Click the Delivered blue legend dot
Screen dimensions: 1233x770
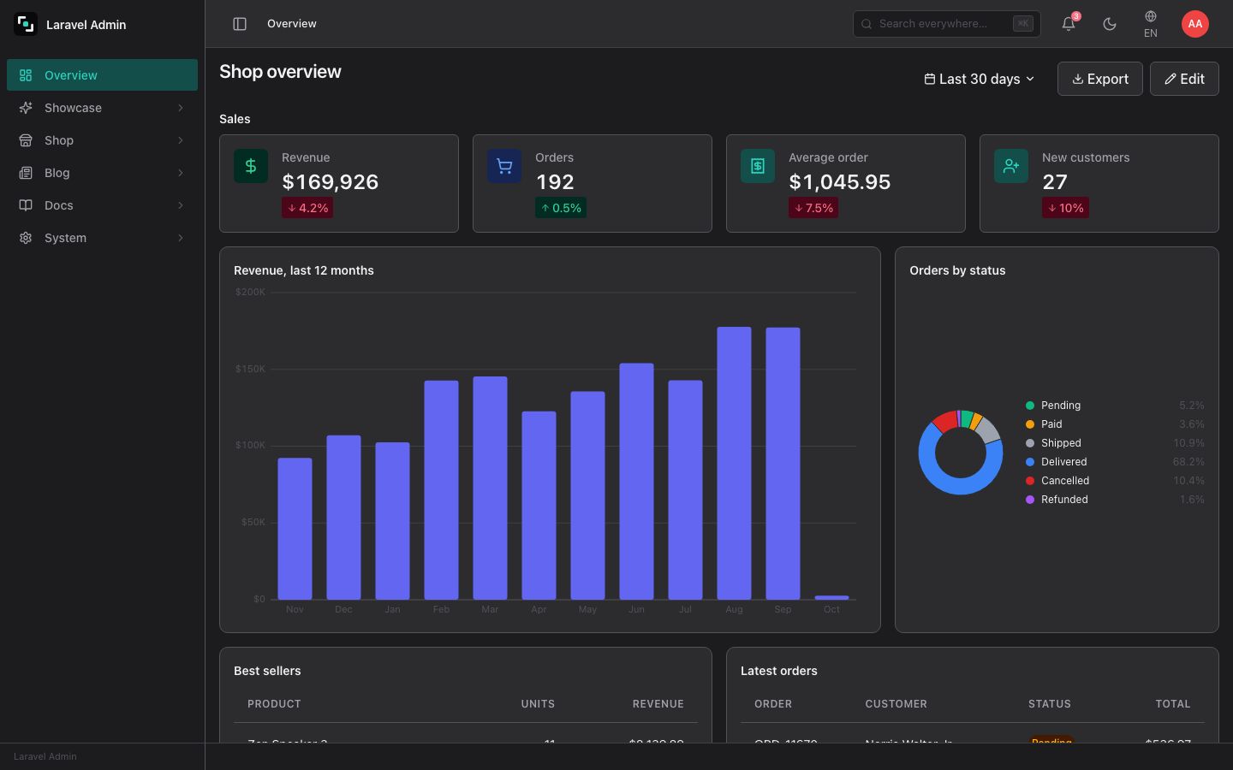pyautogui.click(x=1030, y=462)
